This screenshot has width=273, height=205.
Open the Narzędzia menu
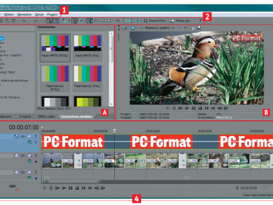[x=25, y=14]
